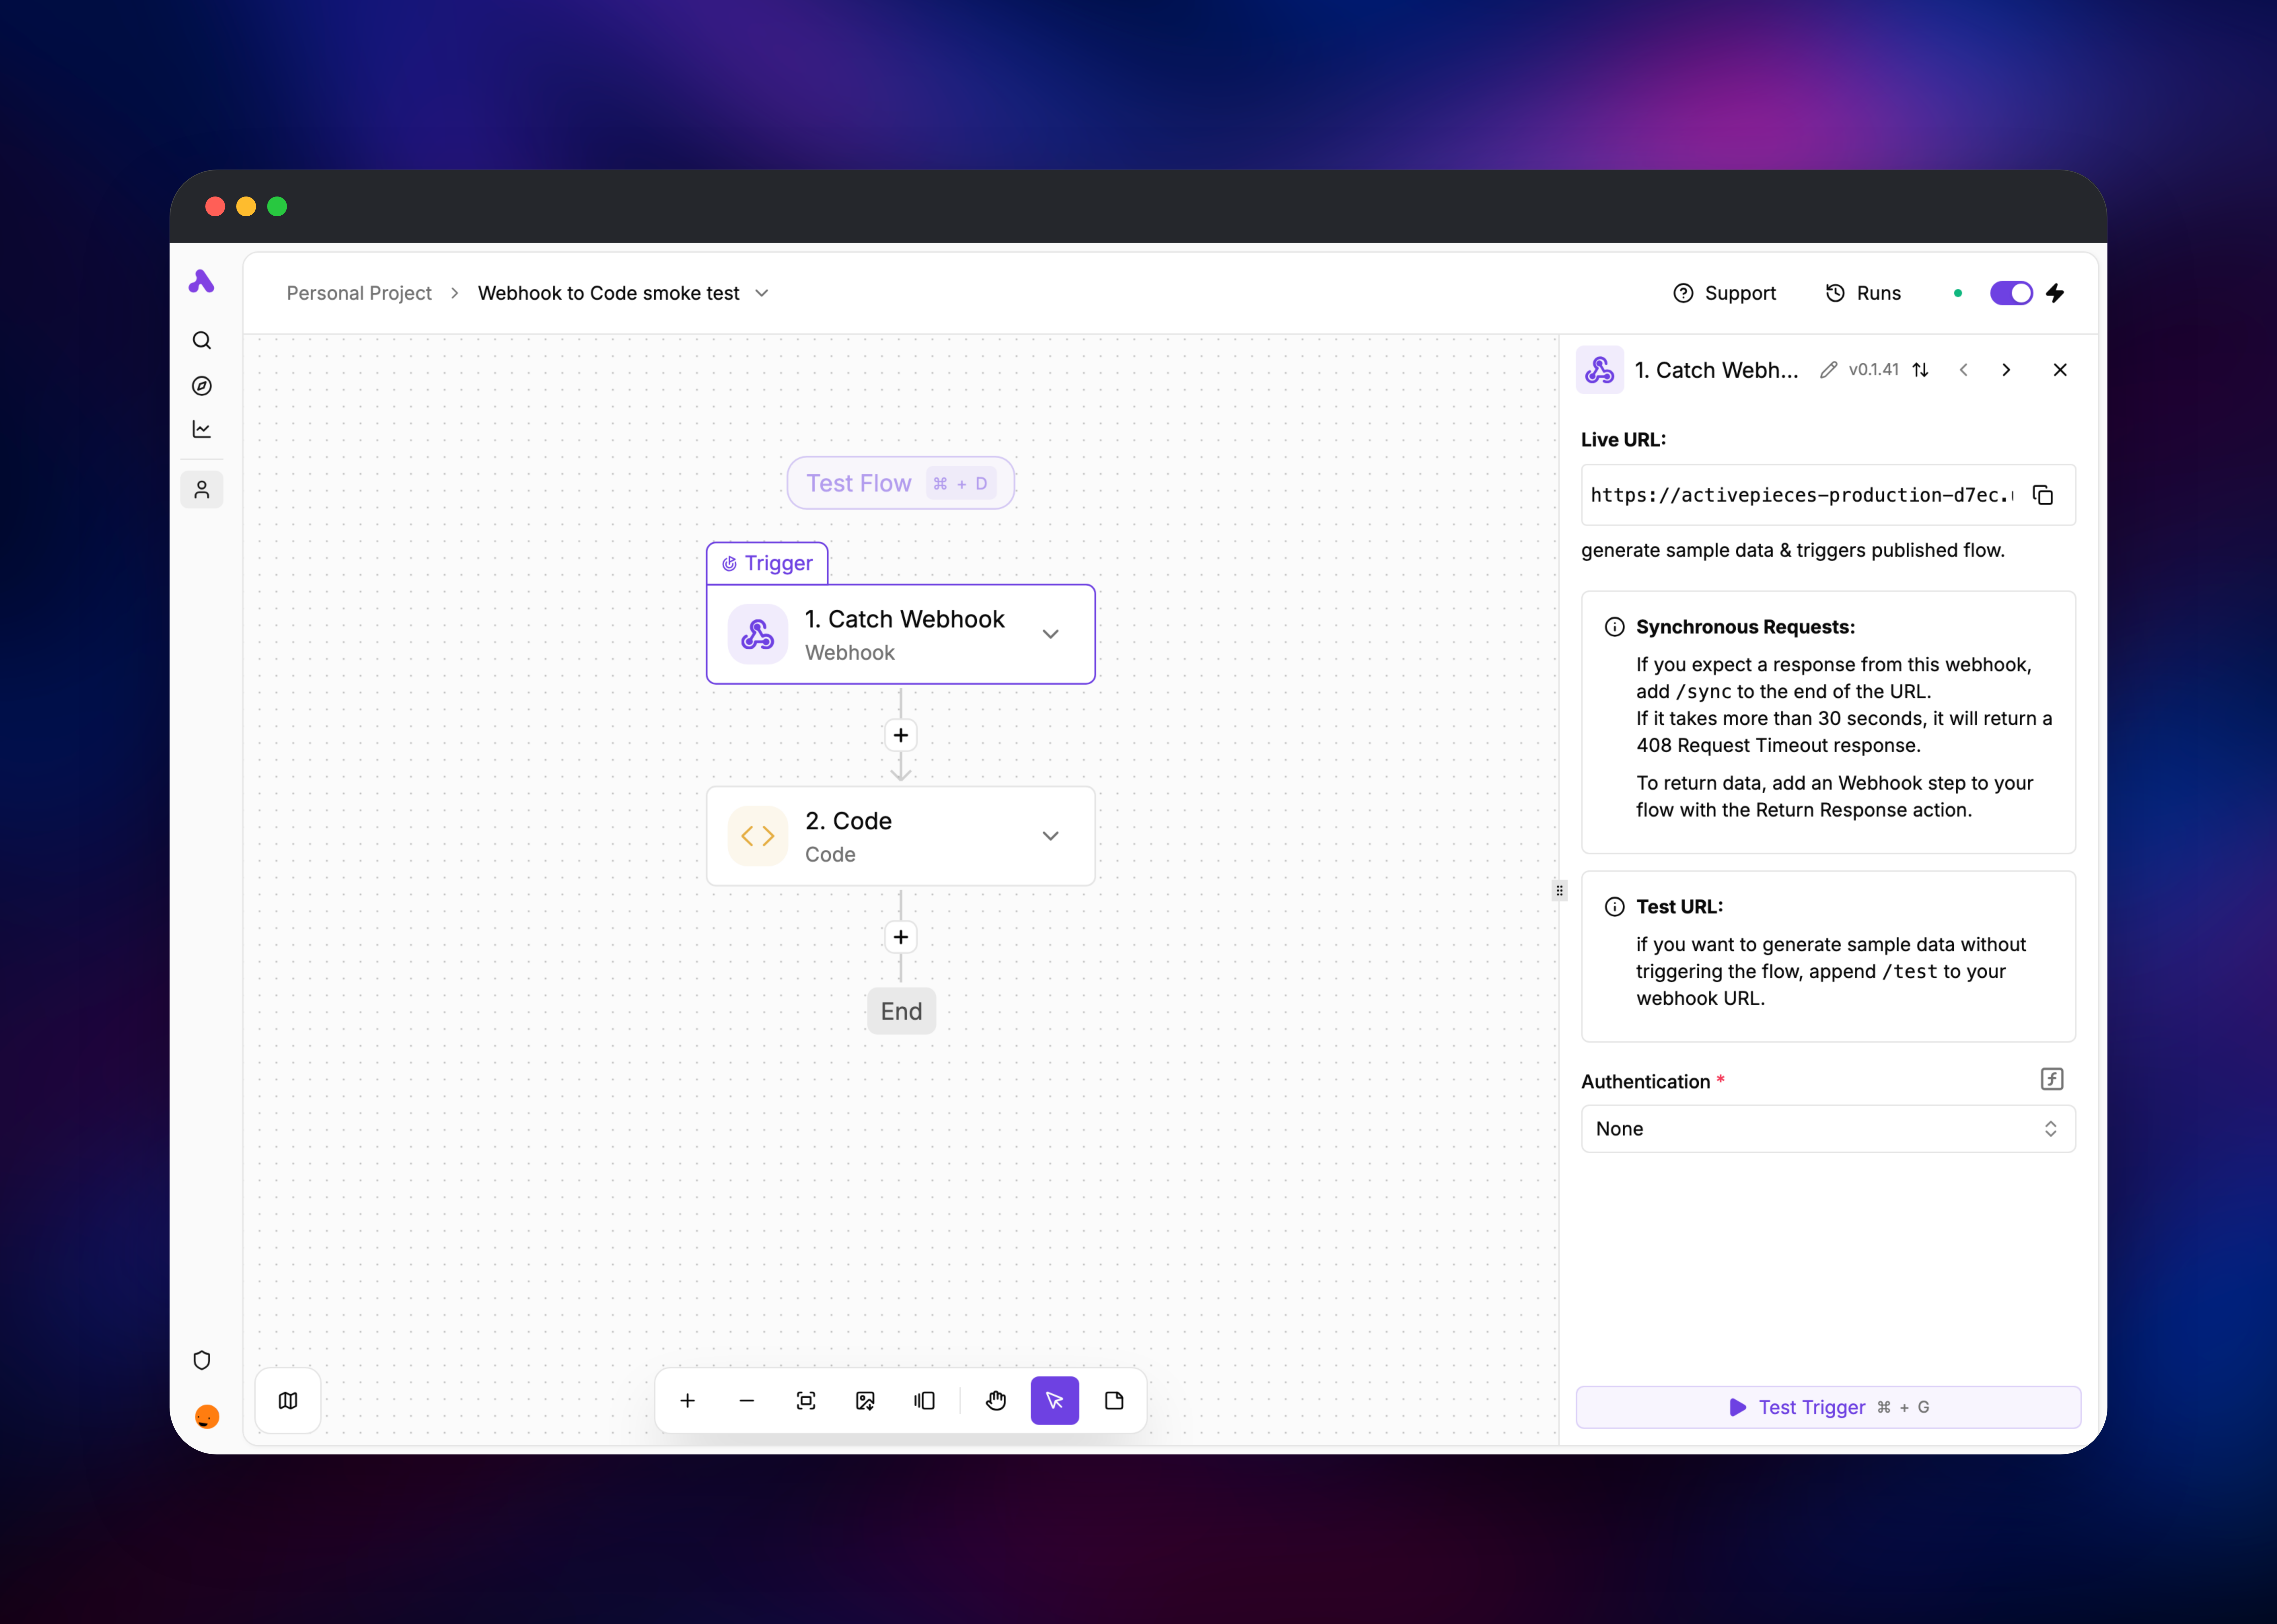Viewport: 2277px width, 1624px height.
Task: Click the add note toolbar icon
Action: tap(1114, 1401)
